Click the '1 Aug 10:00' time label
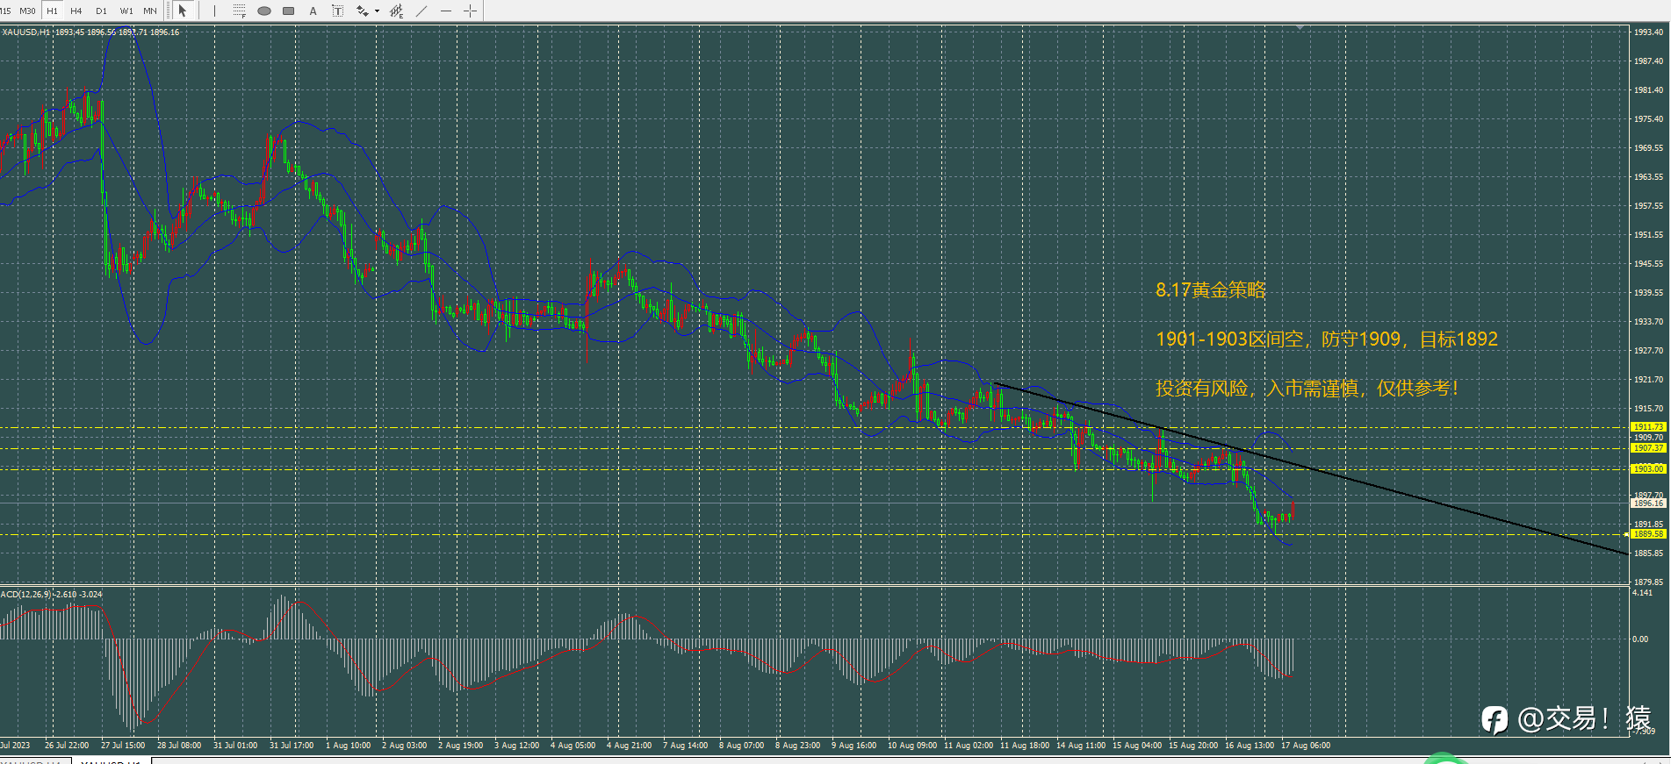This screenshot has width=1671, height=764. 349,746
